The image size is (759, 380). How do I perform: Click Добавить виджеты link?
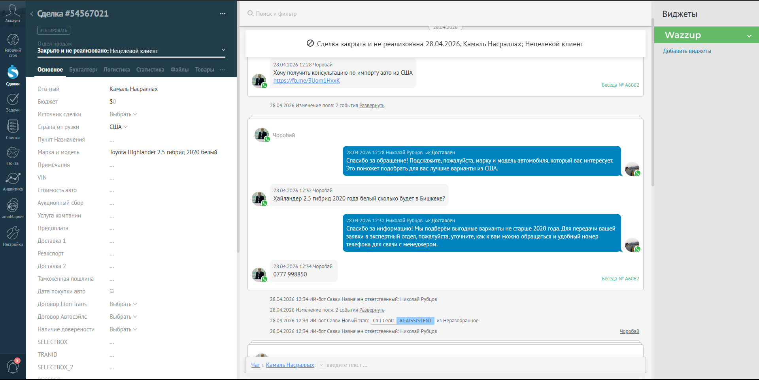point(687,51)
